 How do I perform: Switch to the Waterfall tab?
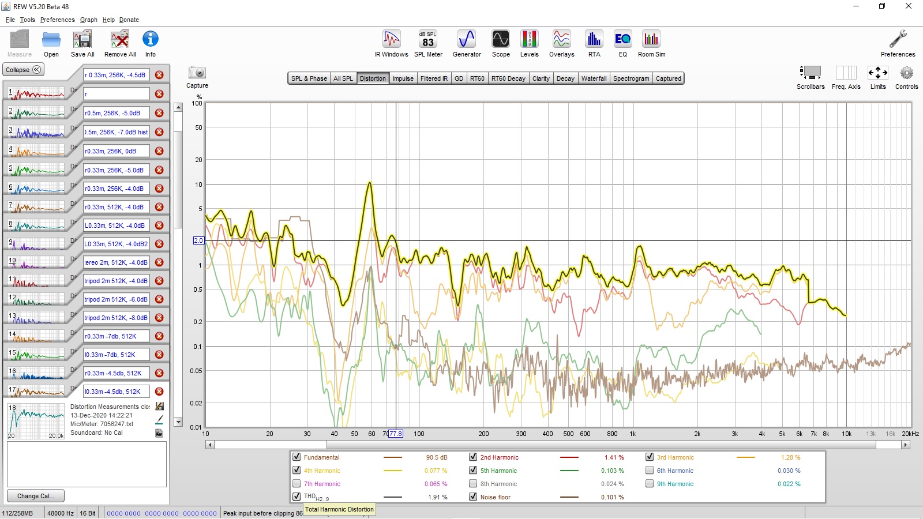tap(594, 78)
